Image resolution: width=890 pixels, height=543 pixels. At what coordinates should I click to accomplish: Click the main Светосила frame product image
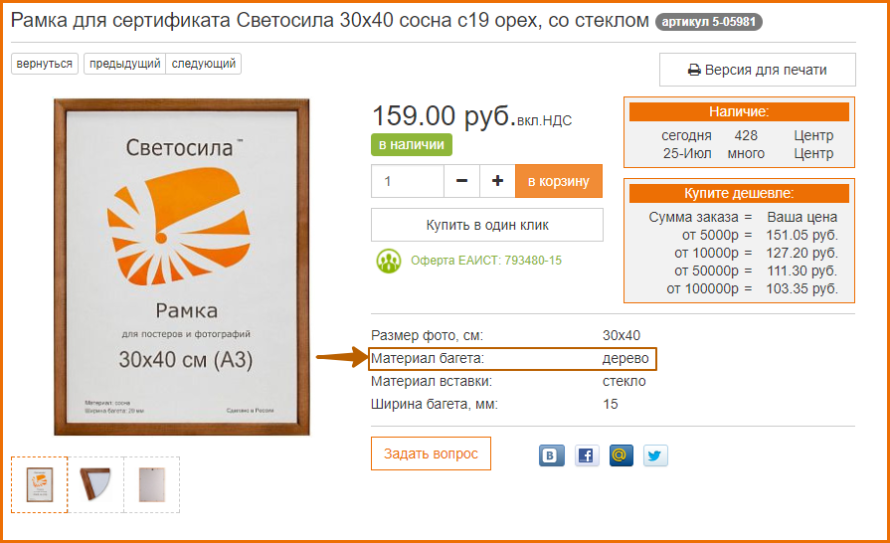pyautogui.click(x=182, y=267)
